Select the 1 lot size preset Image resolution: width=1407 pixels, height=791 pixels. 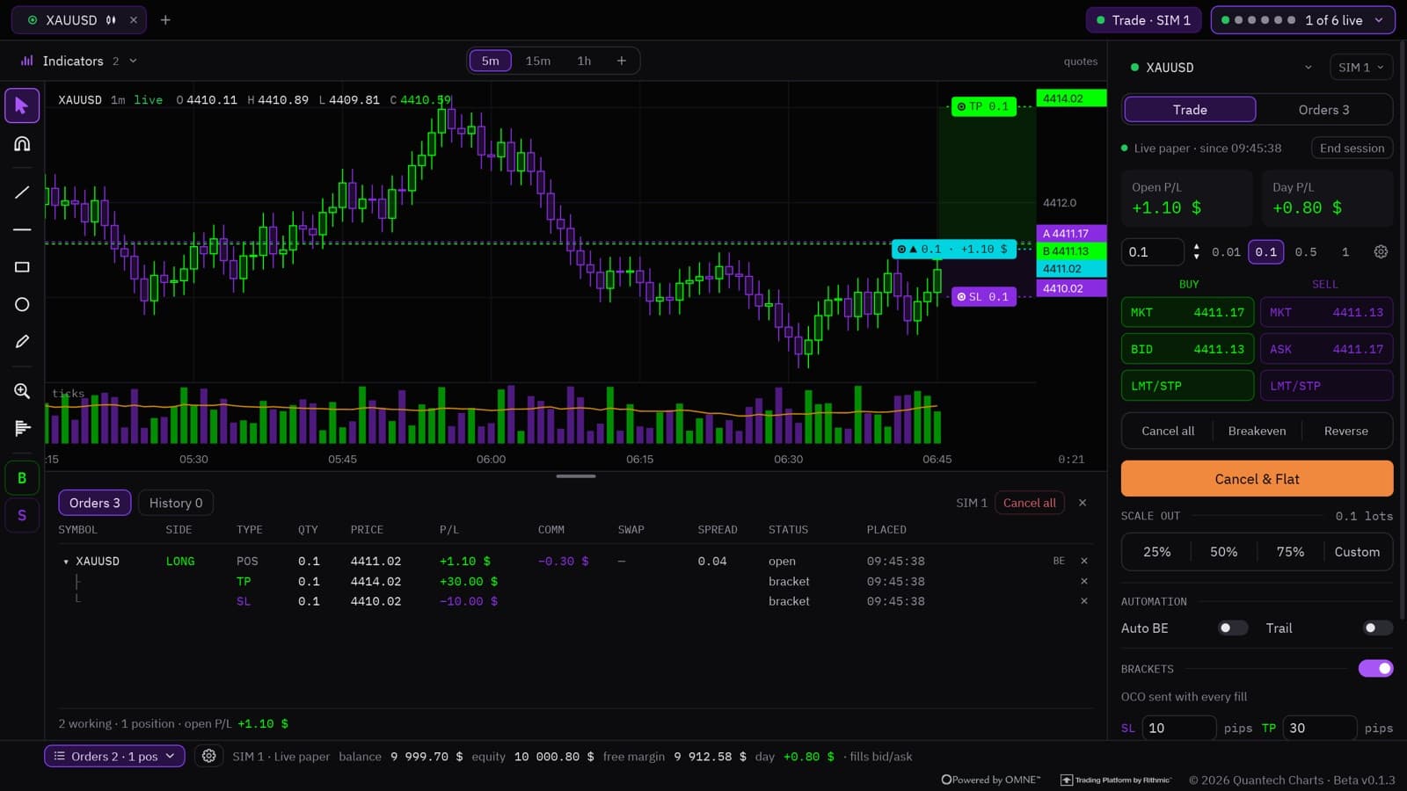(x=1345, y=251)
